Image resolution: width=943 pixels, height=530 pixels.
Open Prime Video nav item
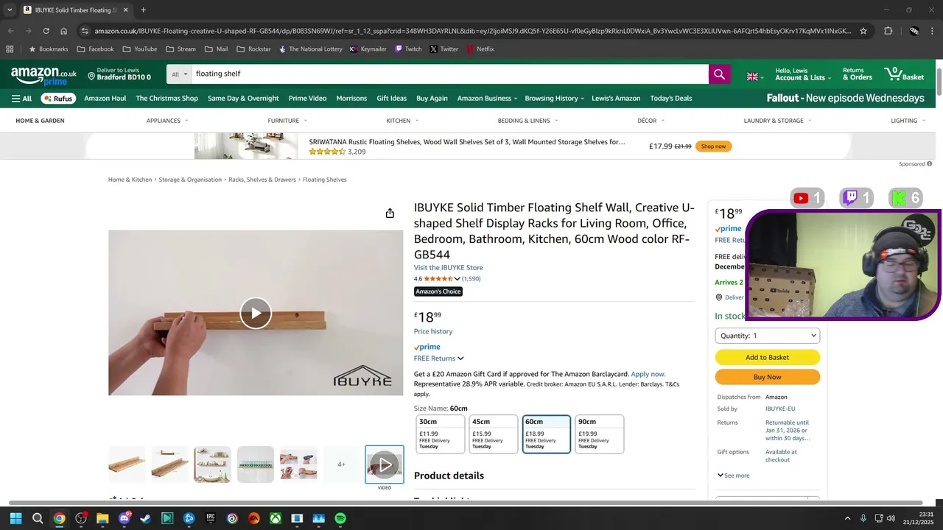click(307, 98)
